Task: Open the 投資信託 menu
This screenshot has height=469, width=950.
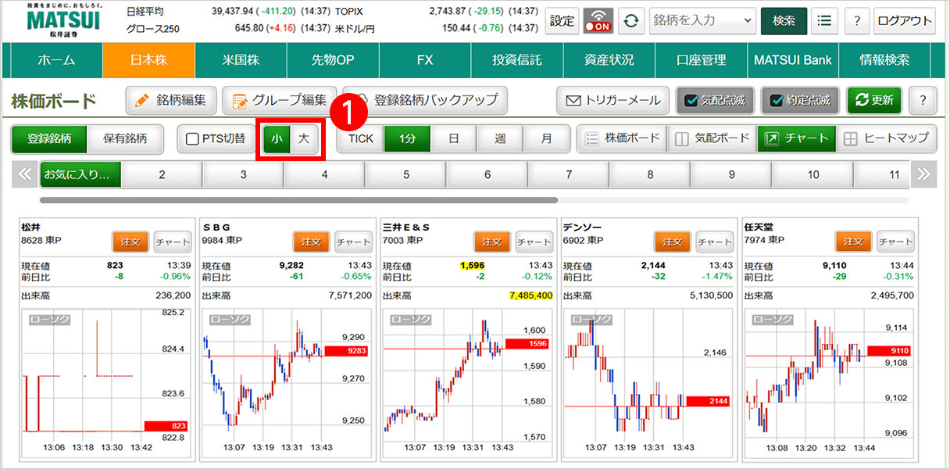Action: click(517, 60)
